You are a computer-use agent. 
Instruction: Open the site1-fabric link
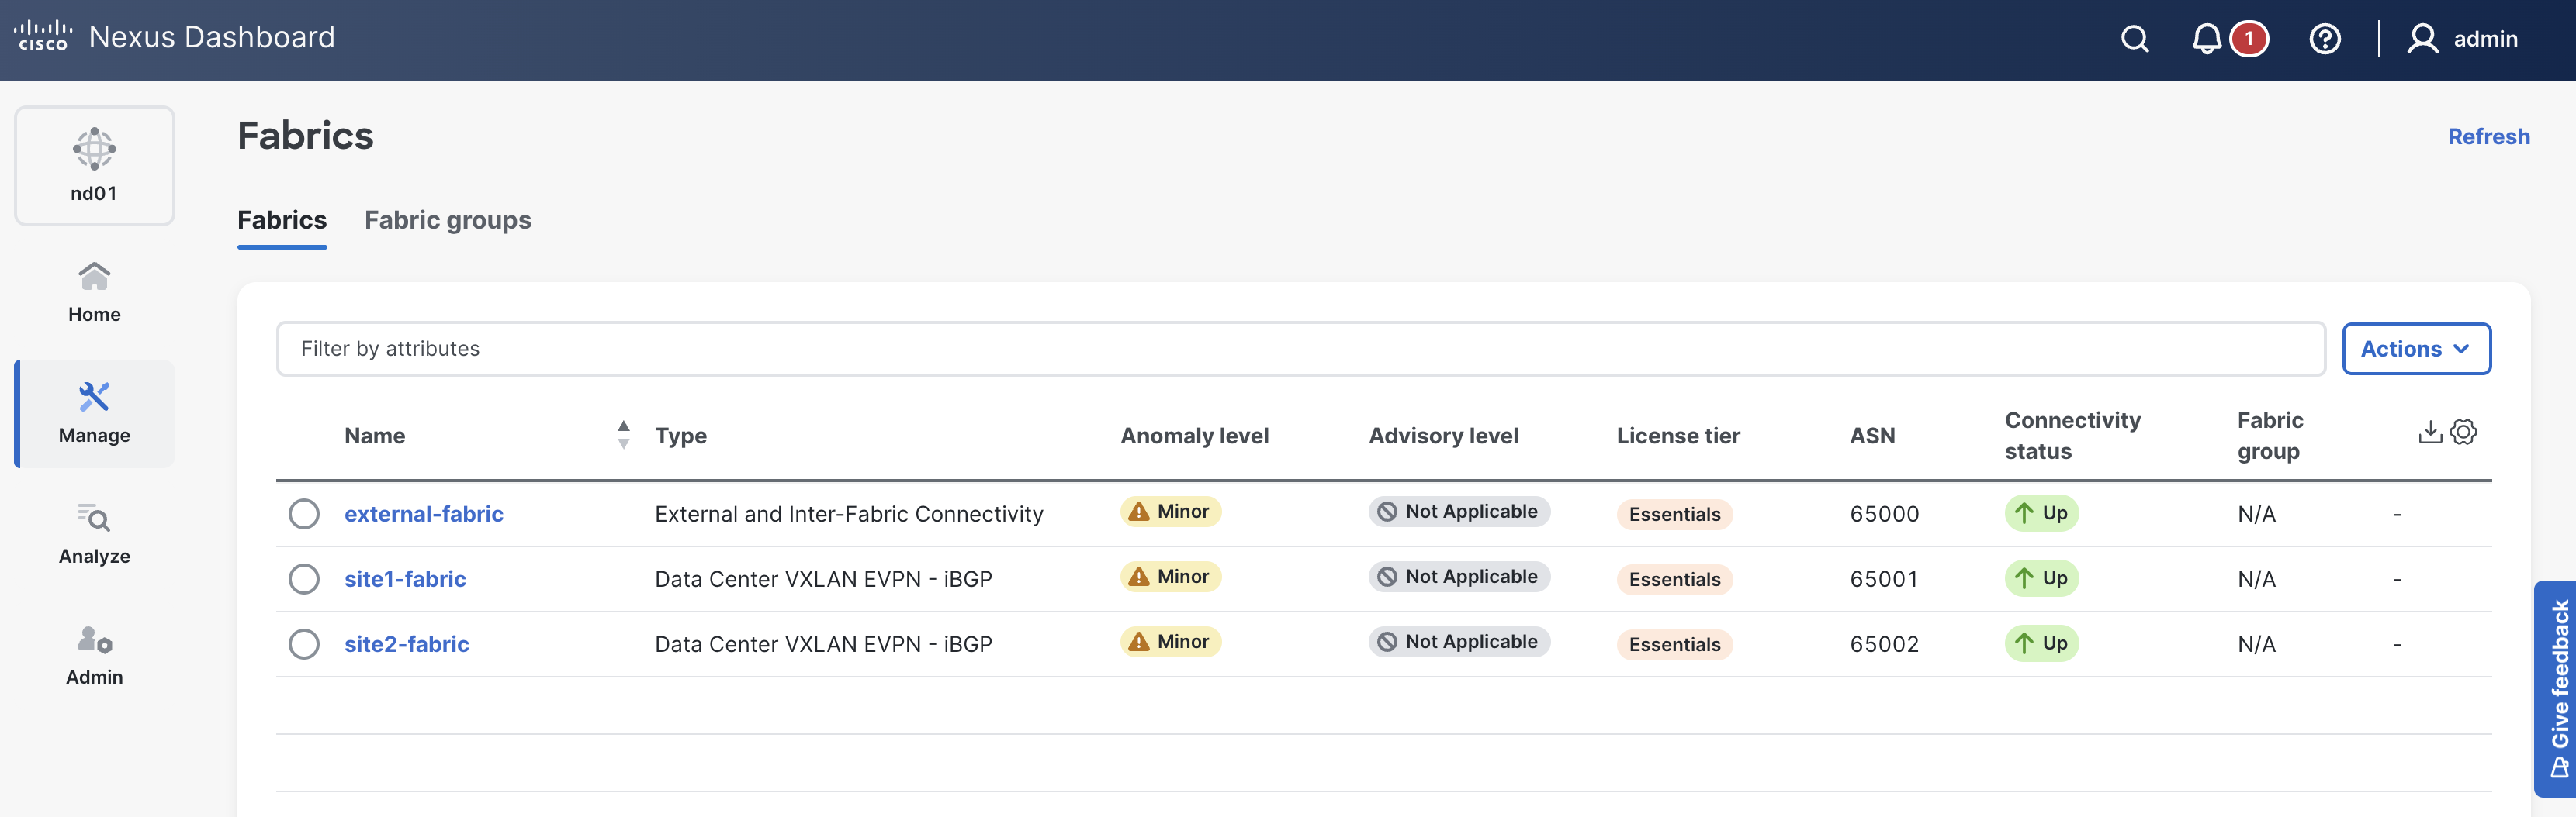point(405,579)
